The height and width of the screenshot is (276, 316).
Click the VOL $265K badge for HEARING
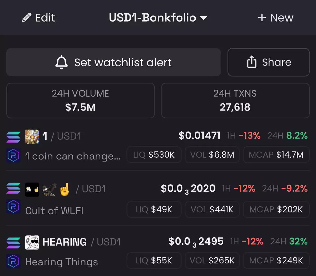coord(212,260)
